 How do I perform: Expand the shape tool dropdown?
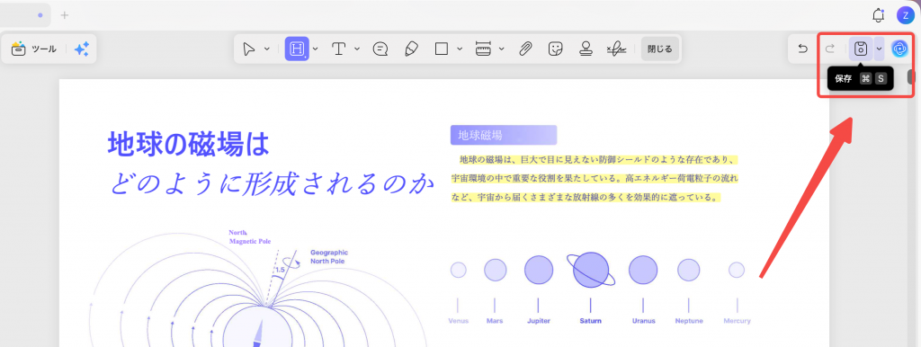click(x=460, y=49)
